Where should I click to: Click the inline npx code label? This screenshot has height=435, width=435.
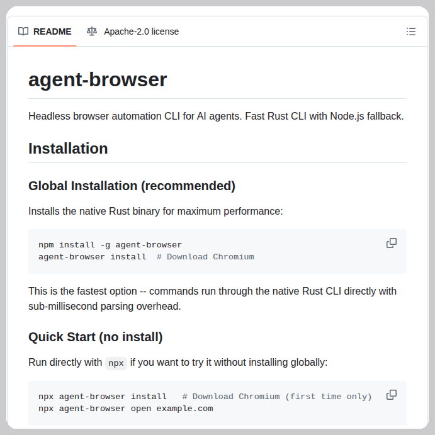116,363
